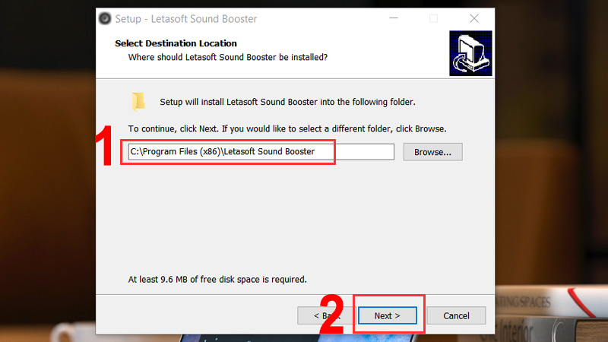Click the yellow folder icon
Viewport: 608px width, 342px height.
pyautogui.click(x=138, y=102)
